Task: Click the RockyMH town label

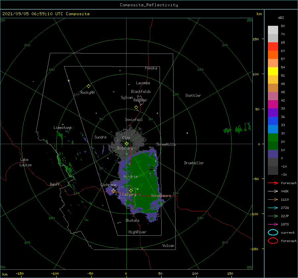Action: click(x=87, y=93)
